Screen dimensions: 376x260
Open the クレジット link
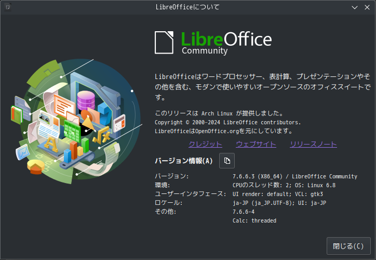point(205,144)
